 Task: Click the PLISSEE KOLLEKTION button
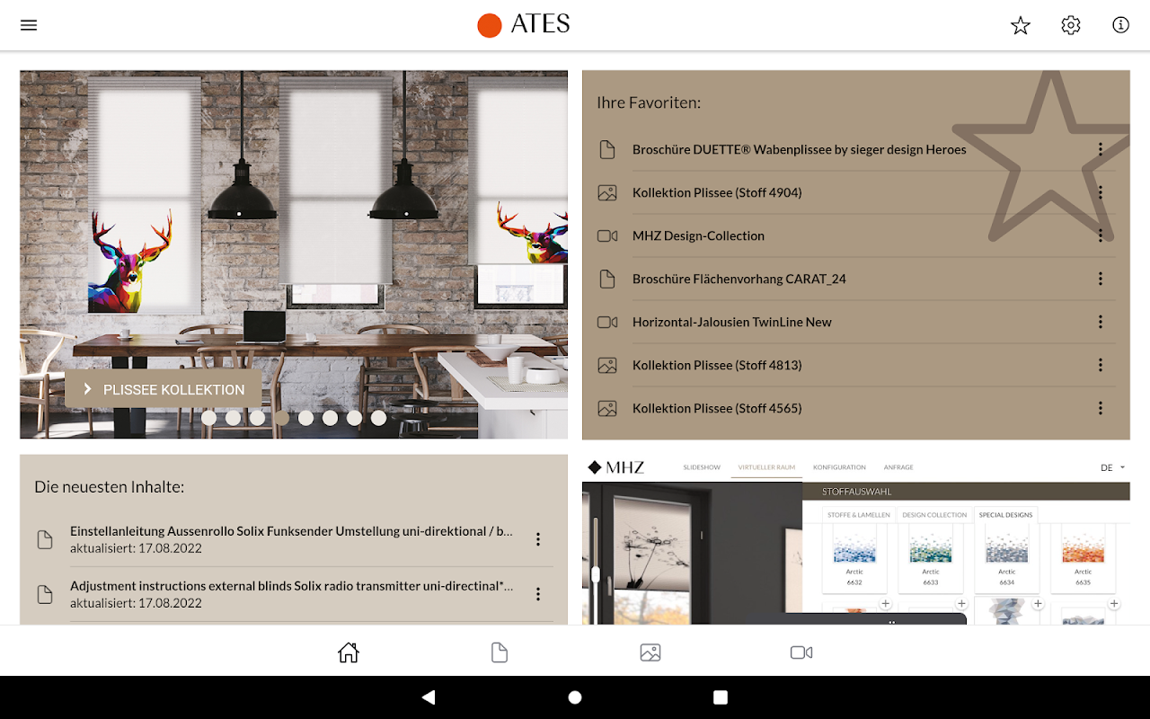tap(164, 389)
